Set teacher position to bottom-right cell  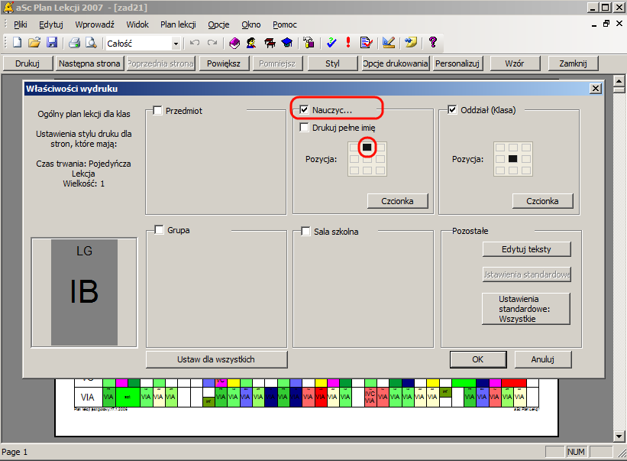380,170
